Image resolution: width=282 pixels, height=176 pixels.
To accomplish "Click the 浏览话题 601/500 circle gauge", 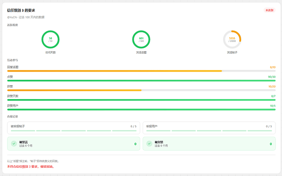I will click(x=141, y=39).
